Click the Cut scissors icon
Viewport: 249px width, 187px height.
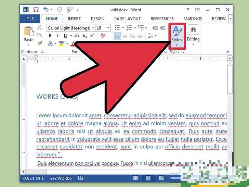point(39,28)
